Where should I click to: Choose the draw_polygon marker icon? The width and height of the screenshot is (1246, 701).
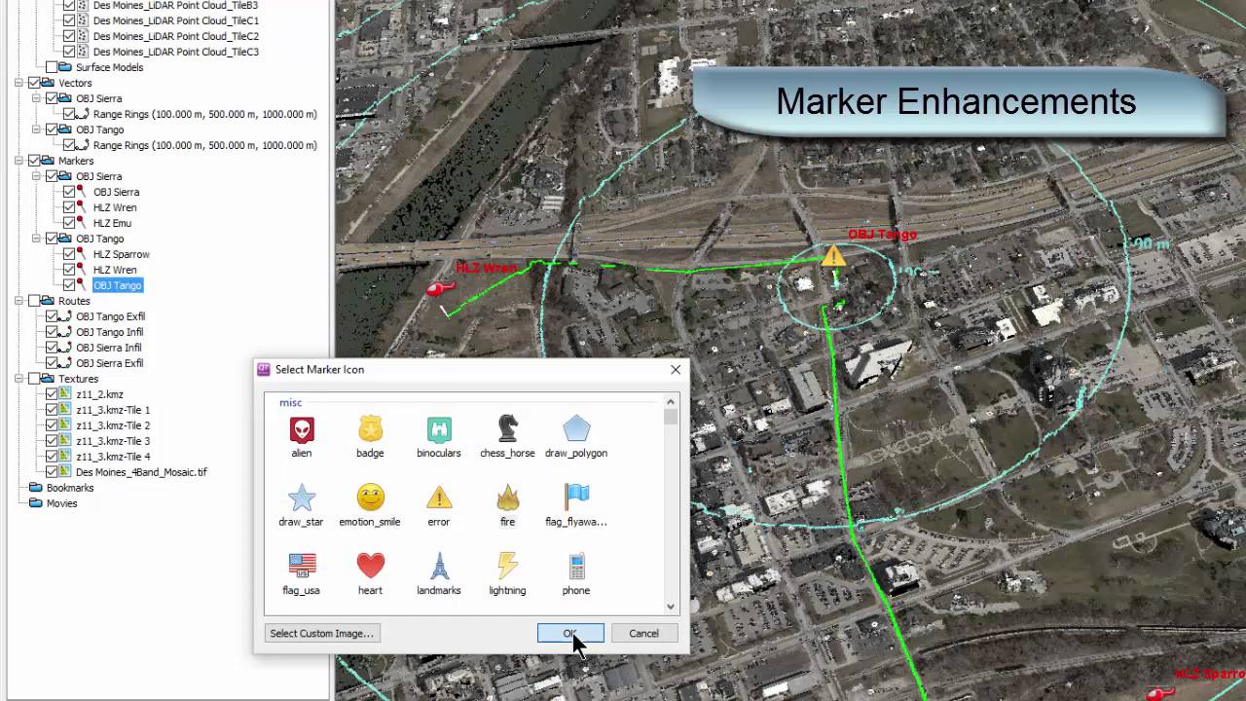[x=576, y=429]
